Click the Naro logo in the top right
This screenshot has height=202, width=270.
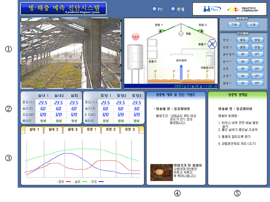coord(212,9)
